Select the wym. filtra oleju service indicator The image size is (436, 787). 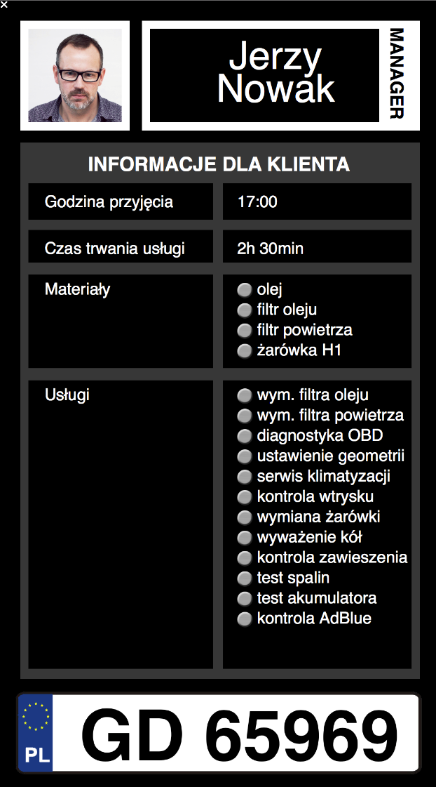pyautogui.click(x=244, y=395)
